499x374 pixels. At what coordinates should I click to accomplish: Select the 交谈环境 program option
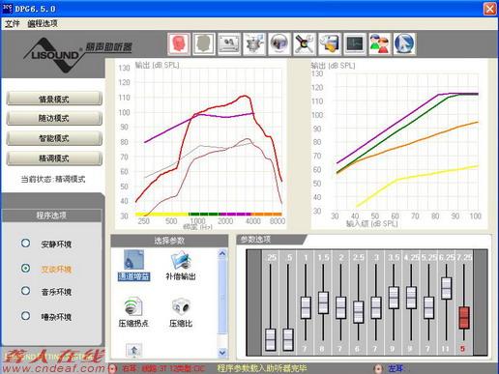point(25,268)
